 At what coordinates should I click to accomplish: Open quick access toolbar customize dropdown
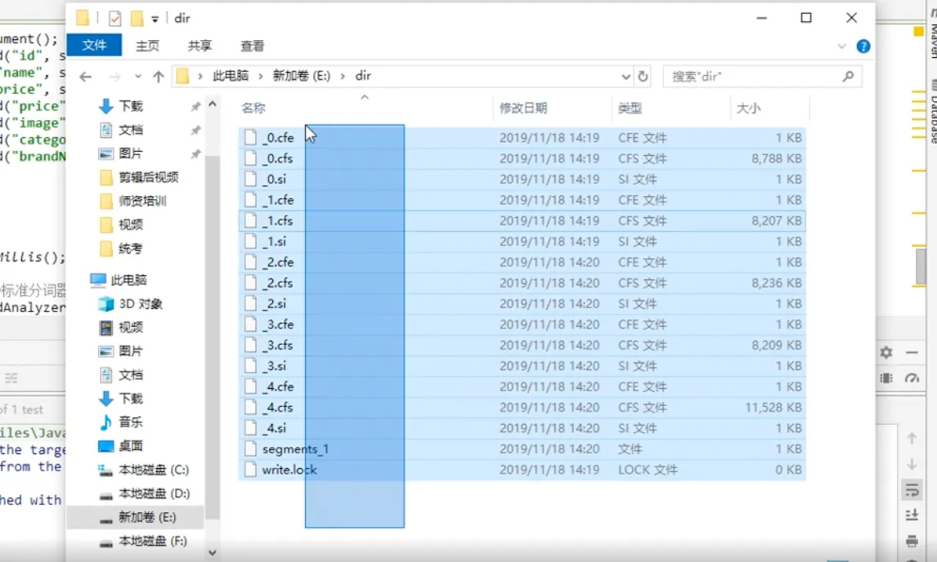point(155,19)
